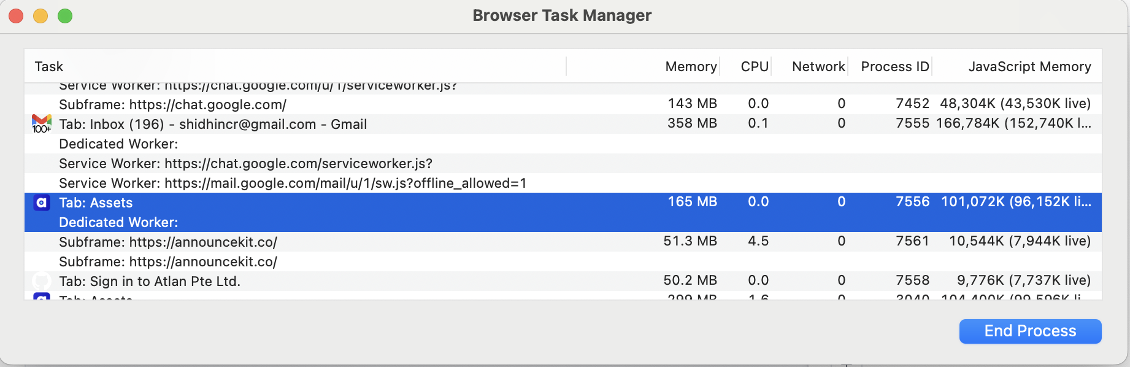Click the 166,784K JavaScript memory cell

coord(1014,123)
